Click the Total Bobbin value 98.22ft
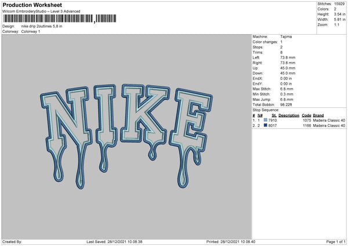Viewport: 348px width, 246px height. [286, 105]
